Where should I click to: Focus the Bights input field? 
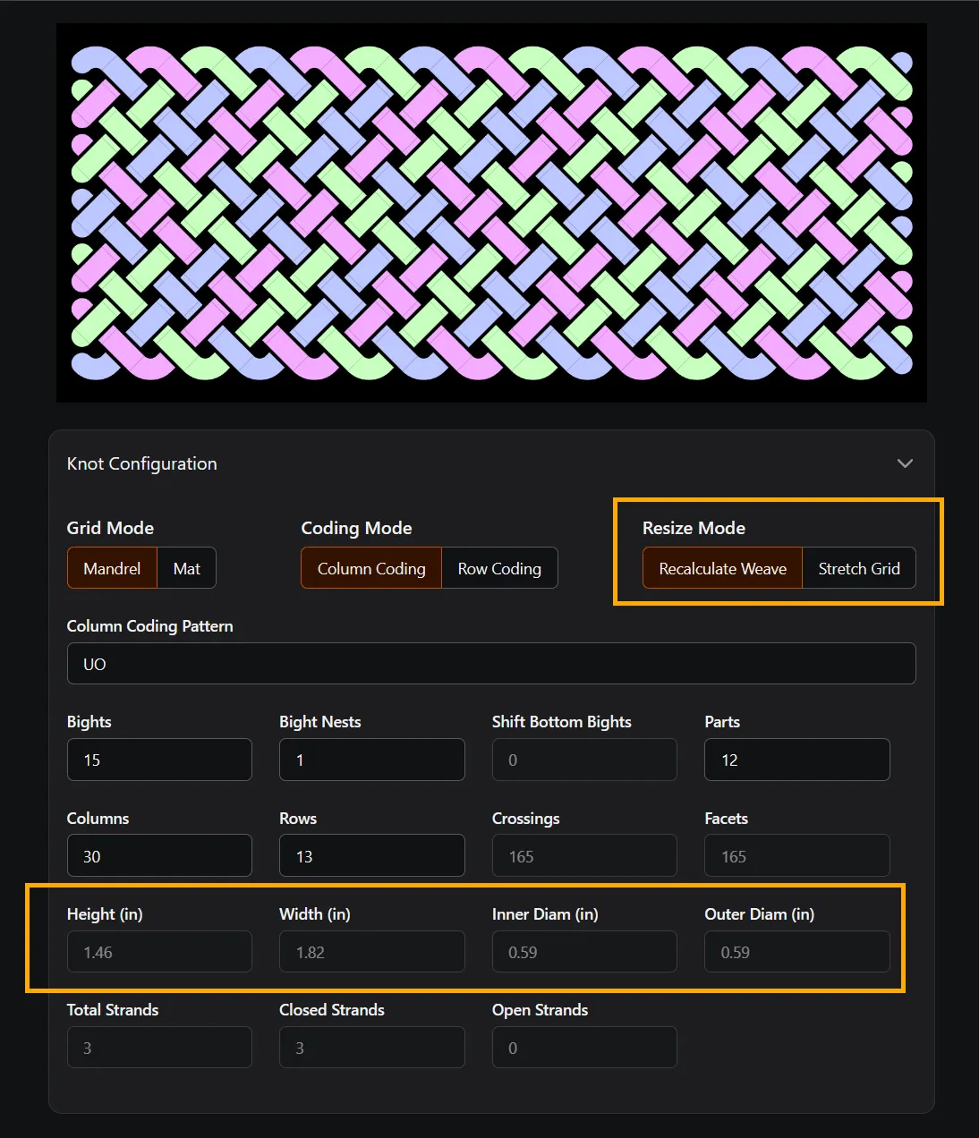point(159,760)
